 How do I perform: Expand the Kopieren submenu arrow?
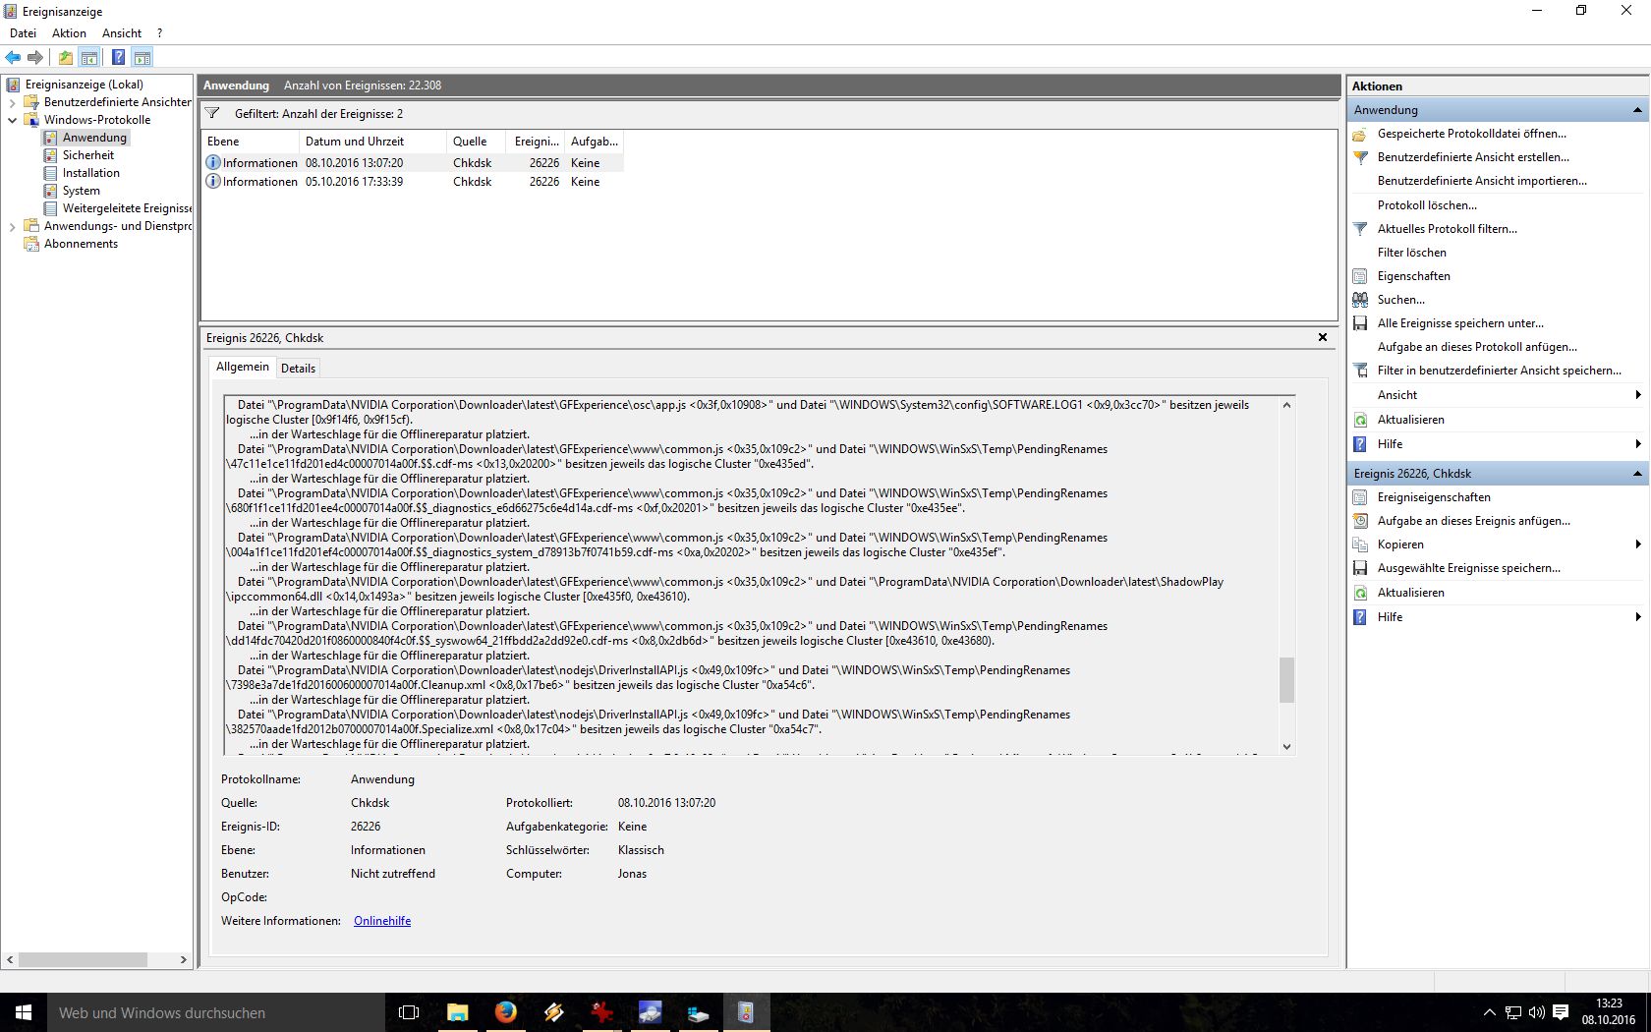pos(1638,545)
